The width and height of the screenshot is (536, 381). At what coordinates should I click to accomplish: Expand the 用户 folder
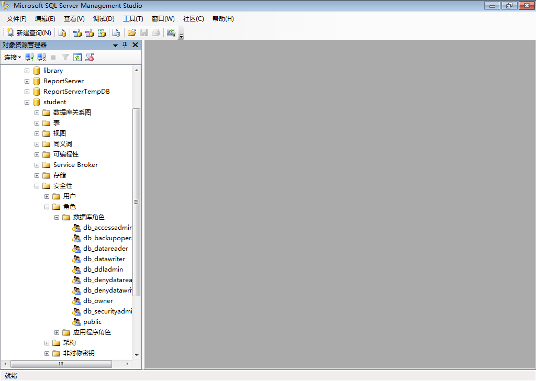[47, 196]
